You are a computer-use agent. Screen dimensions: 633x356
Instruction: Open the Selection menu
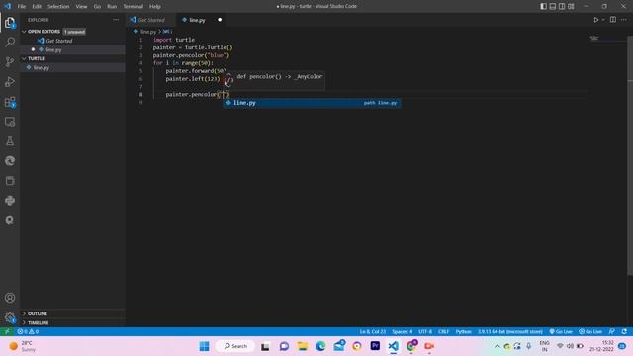[x=58, y=7]
